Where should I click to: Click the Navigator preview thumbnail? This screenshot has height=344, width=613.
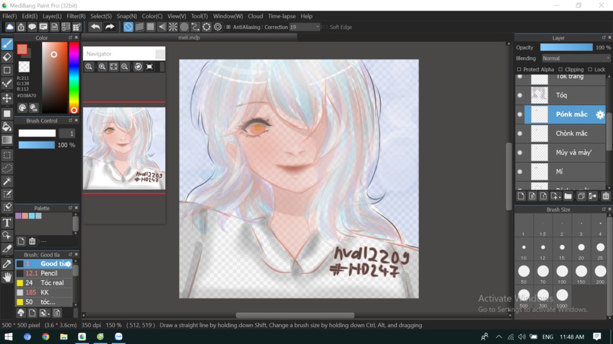[x=124, y=149]
